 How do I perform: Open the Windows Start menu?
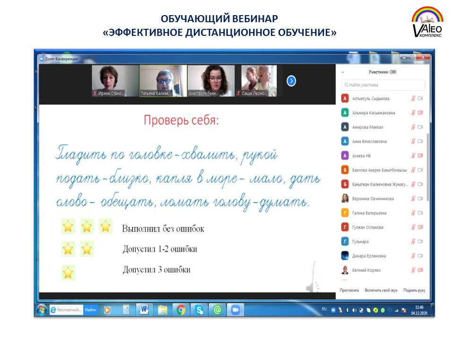42,310
